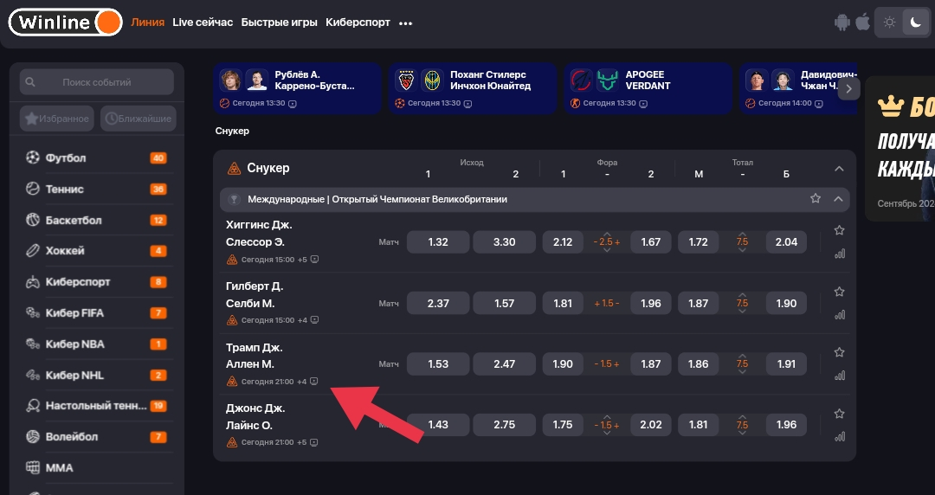
Task: Open the three-dots more menu in header
Action: 405,23
